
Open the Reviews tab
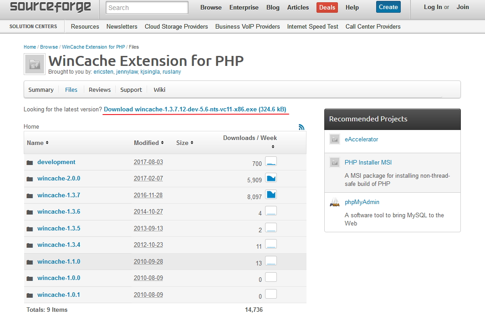(100, 90)
